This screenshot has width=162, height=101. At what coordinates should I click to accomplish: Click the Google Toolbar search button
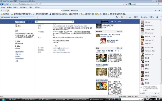point(66,11)
